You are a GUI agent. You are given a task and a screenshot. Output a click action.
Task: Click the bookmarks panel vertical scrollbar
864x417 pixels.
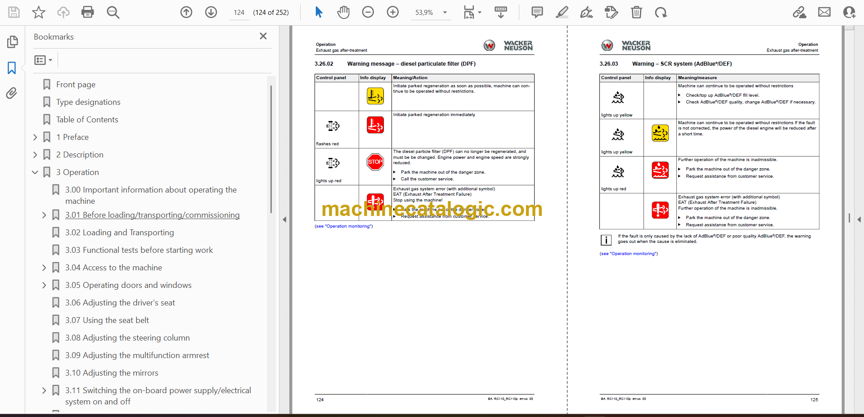pyautogui.click(x=271, y=148)
